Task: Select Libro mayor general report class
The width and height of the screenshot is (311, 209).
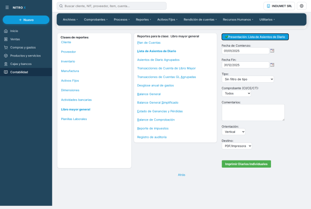Action: pyautogui.click(x=76, y=109)
